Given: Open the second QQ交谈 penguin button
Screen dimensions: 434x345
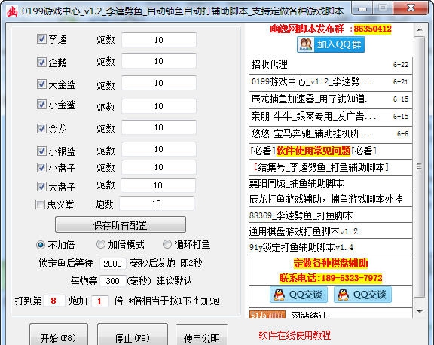Looking at the screenshot, I should [x=363, y=295].
